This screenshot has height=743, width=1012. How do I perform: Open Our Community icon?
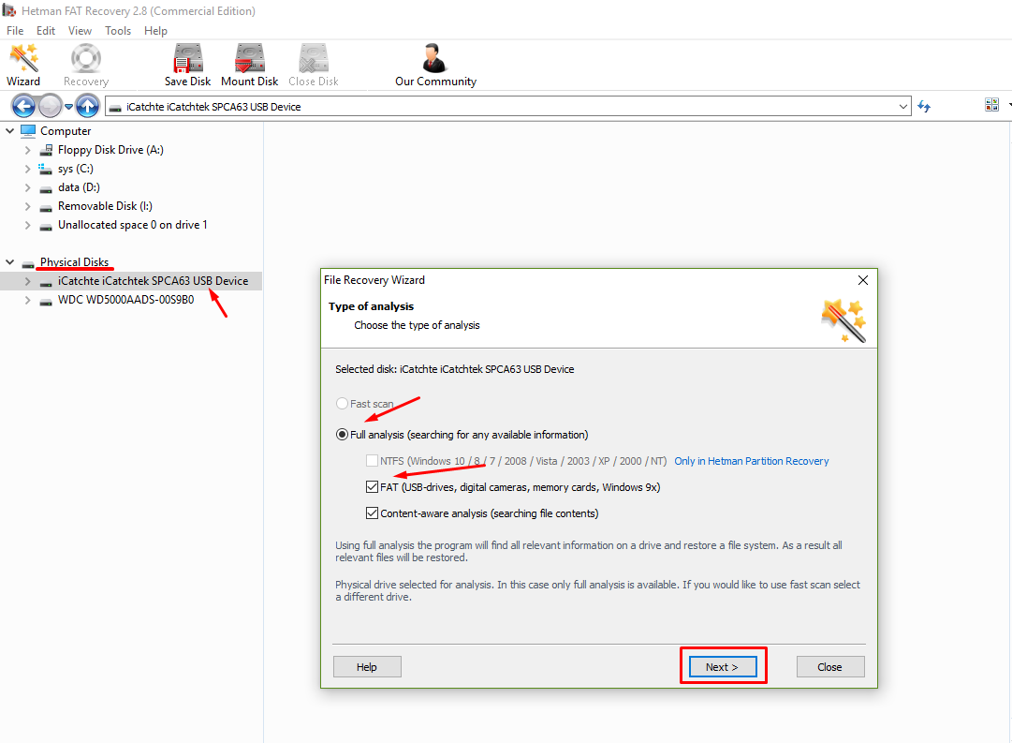point(435,66)
